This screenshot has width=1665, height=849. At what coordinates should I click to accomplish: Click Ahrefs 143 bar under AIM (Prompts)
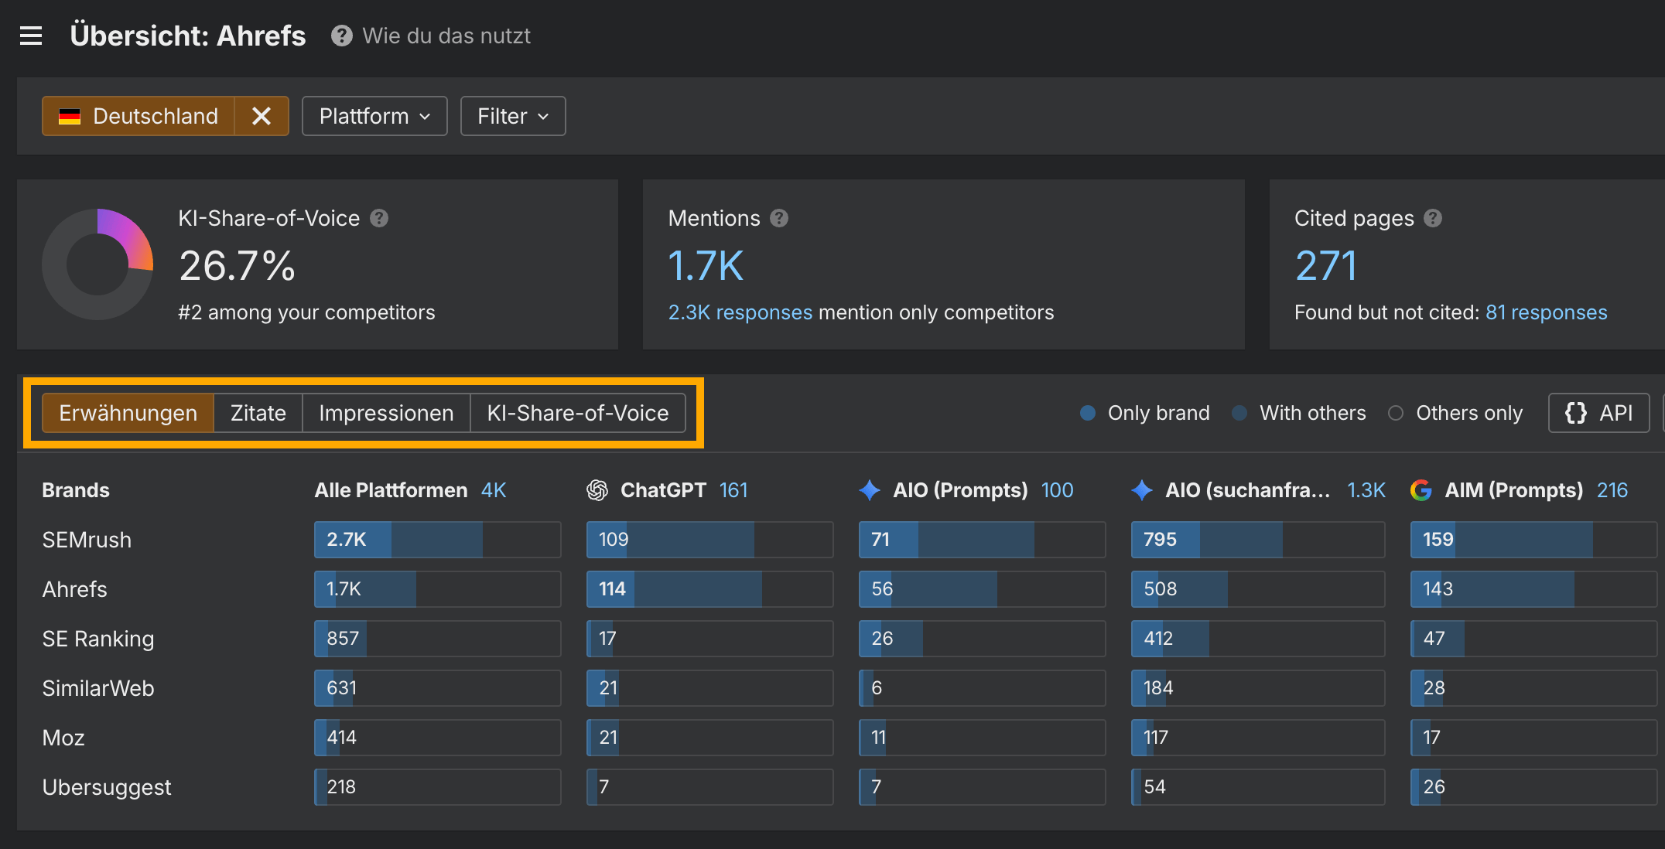click(x=1533, y=589)
